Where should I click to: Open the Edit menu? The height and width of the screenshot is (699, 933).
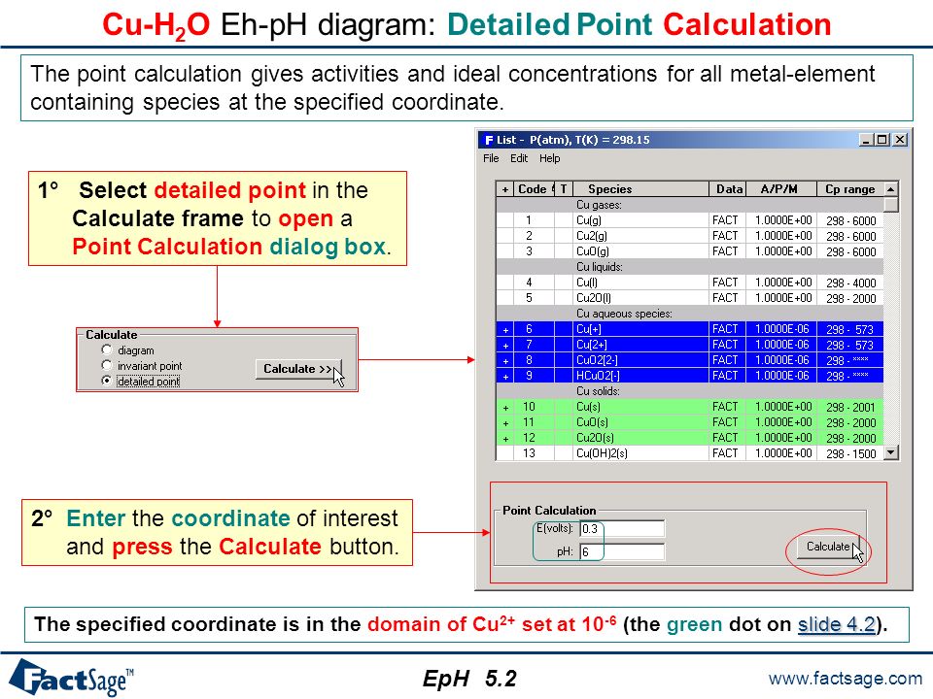[x=519, y=158]
